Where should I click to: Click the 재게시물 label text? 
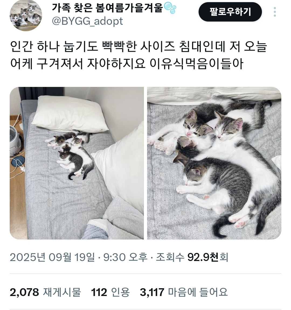(x=62, y=292)
